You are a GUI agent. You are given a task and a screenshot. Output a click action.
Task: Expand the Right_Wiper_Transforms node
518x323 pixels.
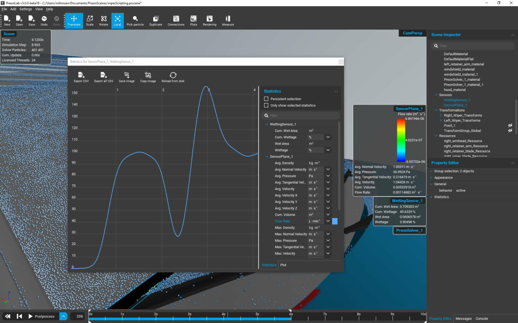point(440,115)
